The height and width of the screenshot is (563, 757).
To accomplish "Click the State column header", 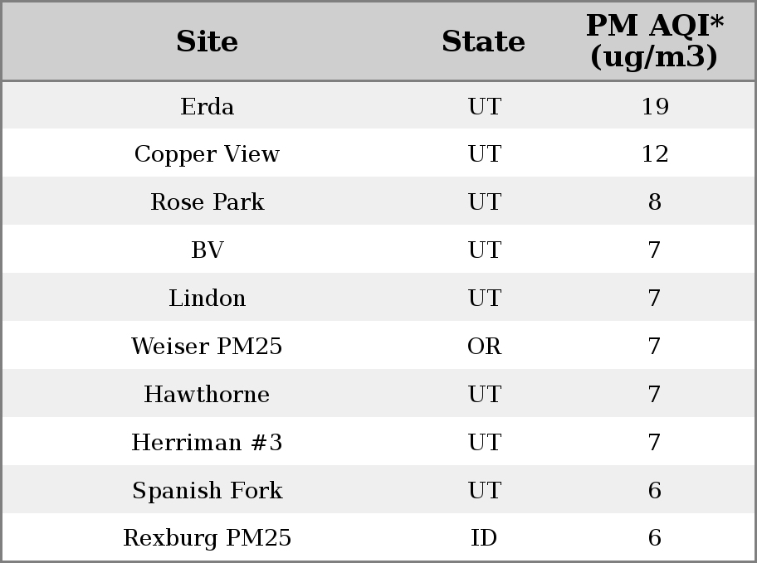I will point(483,41).
